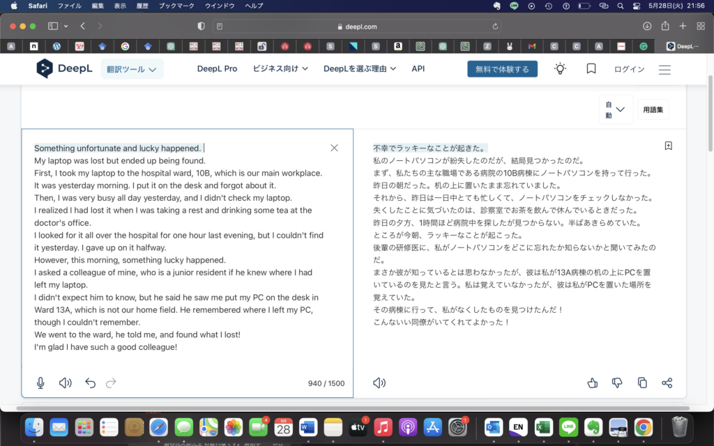The height and width of the screenshot is (446, 714).
Task: Save translation using the bookmark icon
Action: click(x=668, y=145)
